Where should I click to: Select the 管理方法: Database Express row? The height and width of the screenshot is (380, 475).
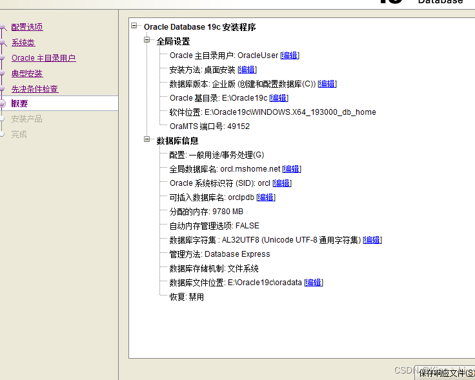click(219, 254)
